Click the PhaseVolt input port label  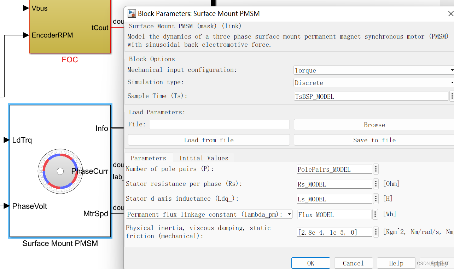pyautogui.click(x=30, y=206)
